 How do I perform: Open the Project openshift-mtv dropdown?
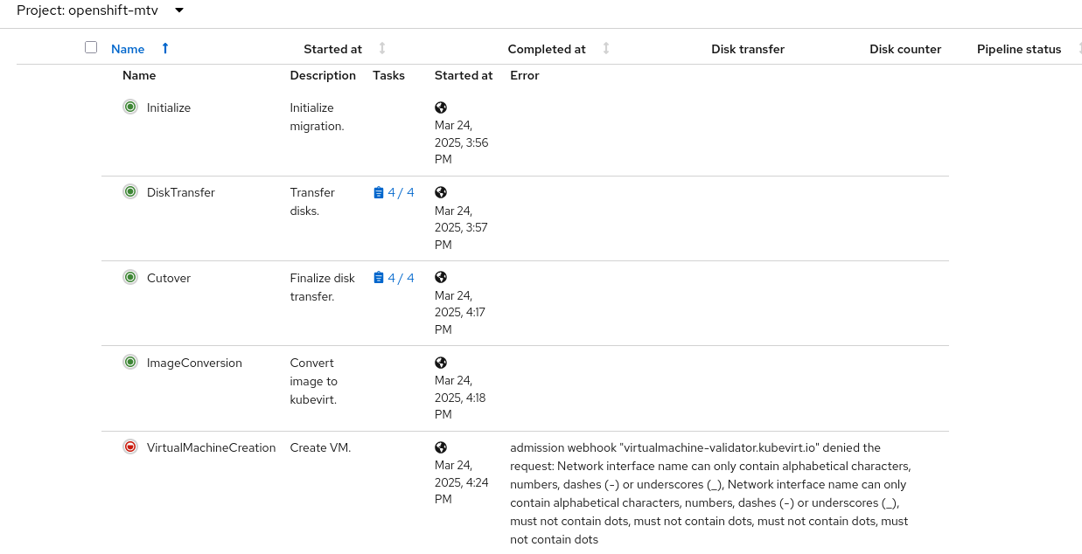(101, 10)
